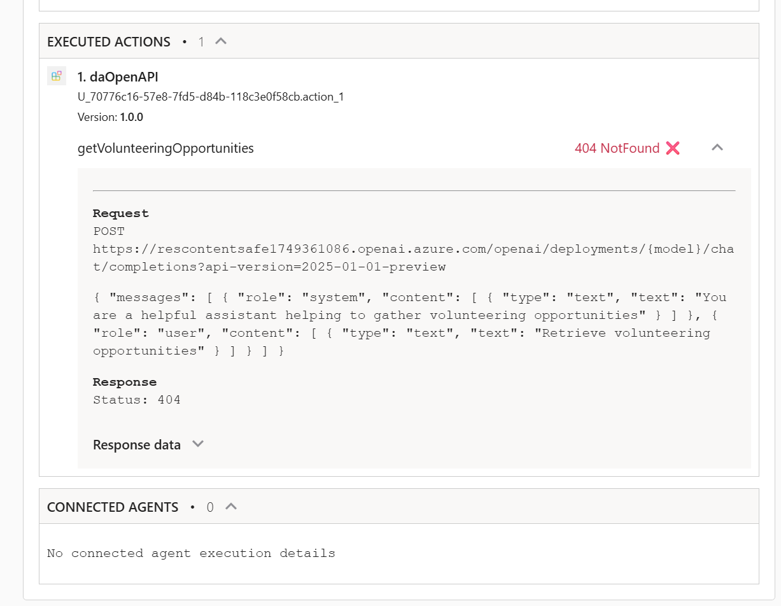Screen dimensions: 781x606
Task: Click the Version 1.0.0 label
Action: pyautogui.click(x=110, y=117)
